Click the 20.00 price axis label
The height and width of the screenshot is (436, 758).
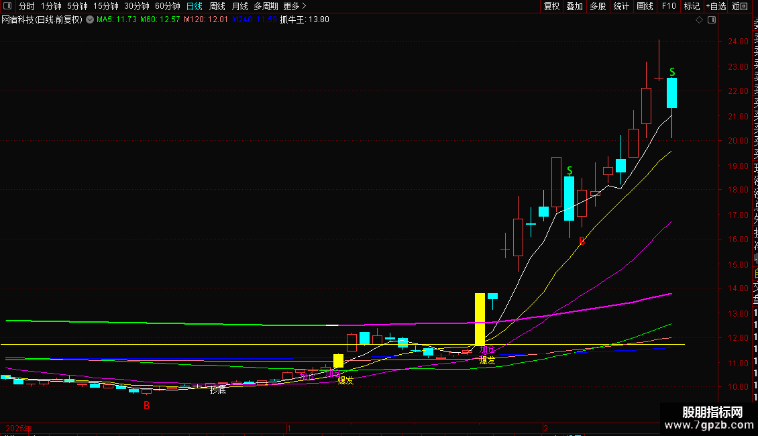[x=738, y=141]
